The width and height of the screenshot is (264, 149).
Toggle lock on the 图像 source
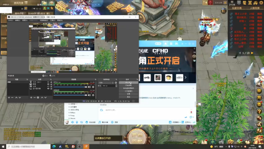51,84
